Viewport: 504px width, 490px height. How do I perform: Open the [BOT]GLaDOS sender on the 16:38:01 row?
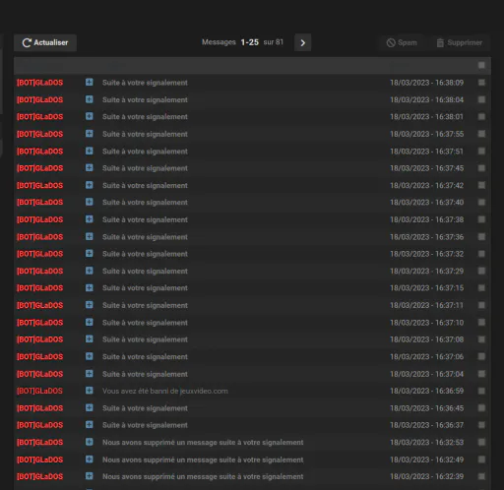tap(39, 117)
